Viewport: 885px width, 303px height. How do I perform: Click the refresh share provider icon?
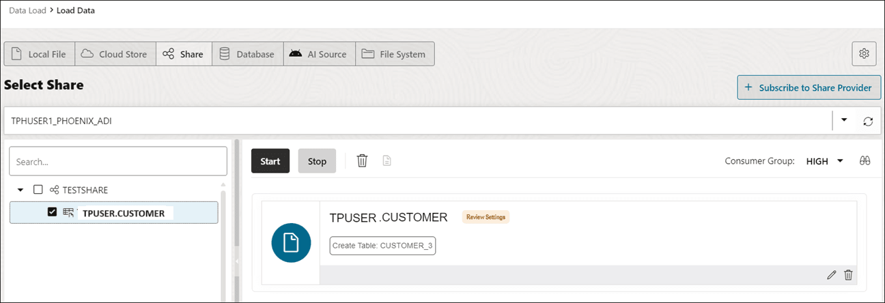pos(868,121)
